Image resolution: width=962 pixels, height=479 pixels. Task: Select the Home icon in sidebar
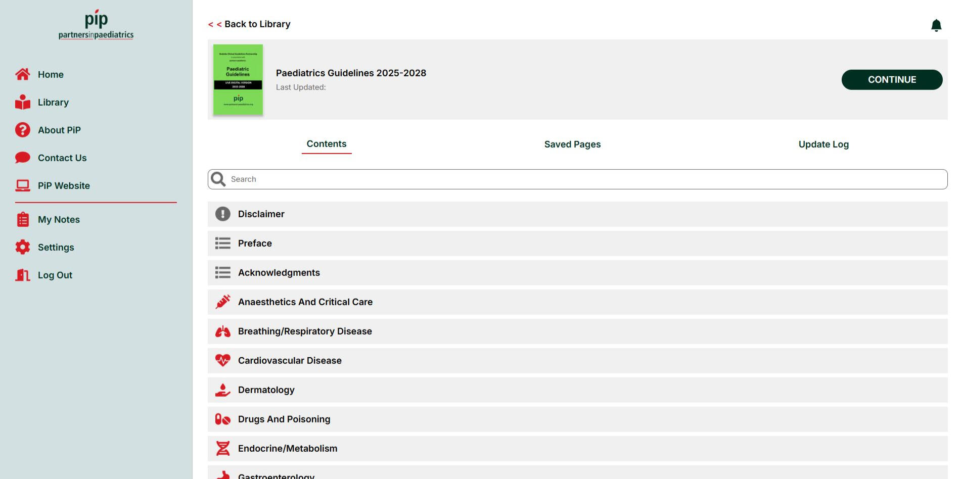point(22,74)
